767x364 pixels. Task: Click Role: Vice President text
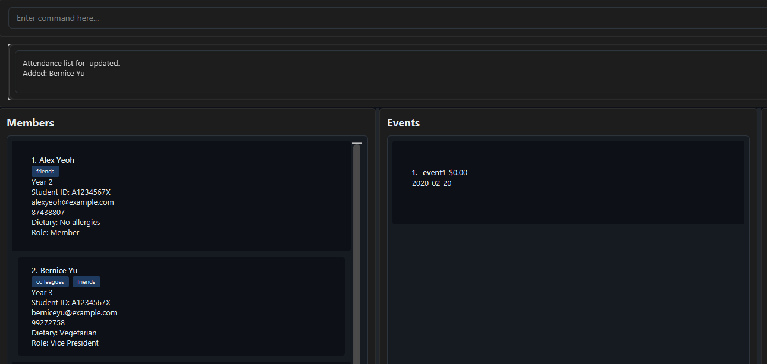point(65,343)
